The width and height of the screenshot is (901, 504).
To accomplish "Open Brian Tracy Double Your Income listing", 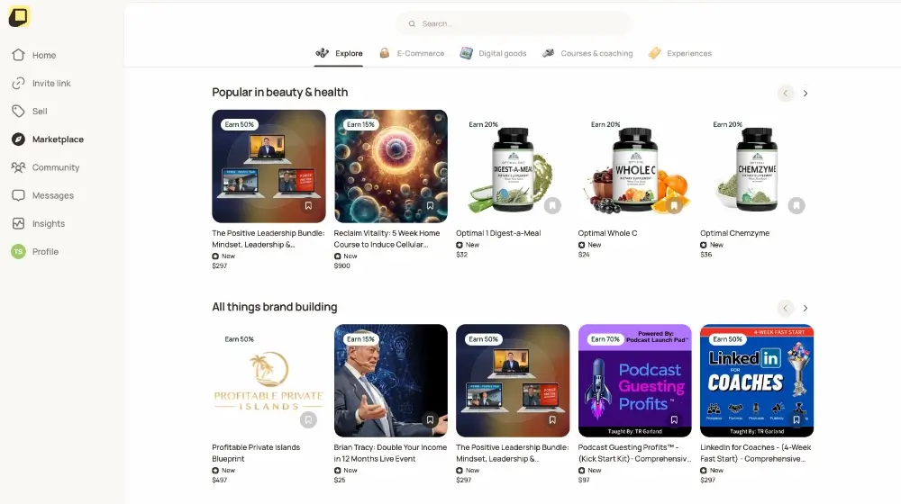I will pos(390,453).
